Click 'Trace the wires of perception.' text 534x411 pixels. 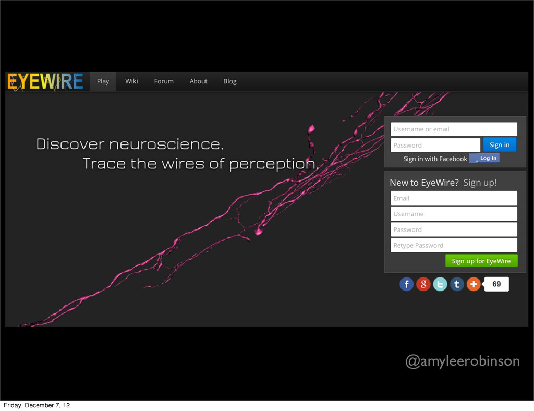pos(201,164)
